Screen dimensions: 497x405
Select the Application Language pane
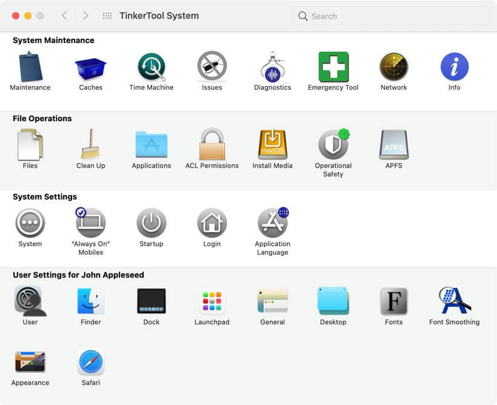272,223
